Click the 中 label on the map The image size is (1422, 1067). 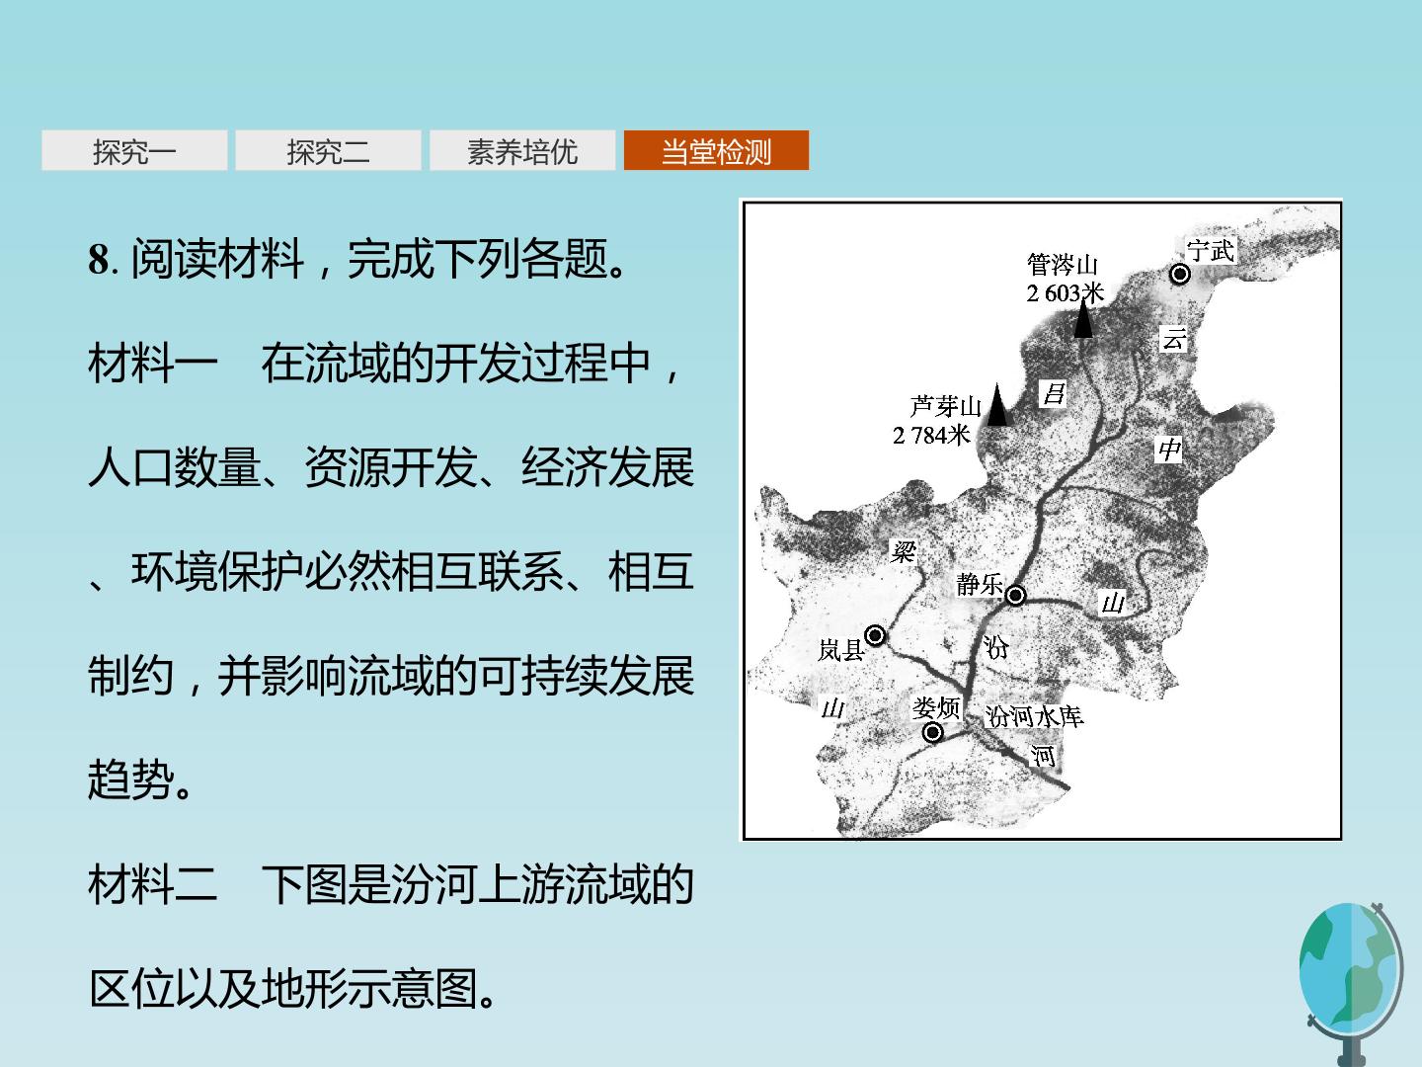(x=1169, y=450)
